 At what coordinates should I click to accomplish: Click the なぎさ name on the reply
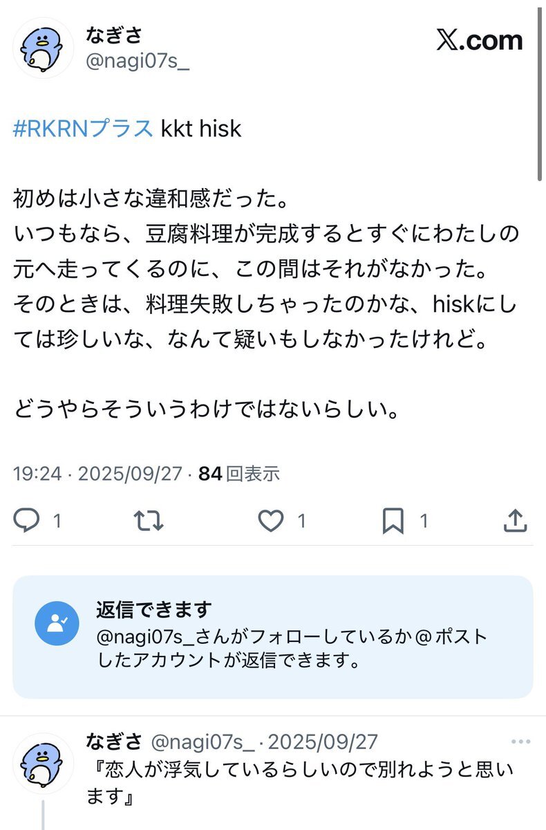click(x=114, y=742)
